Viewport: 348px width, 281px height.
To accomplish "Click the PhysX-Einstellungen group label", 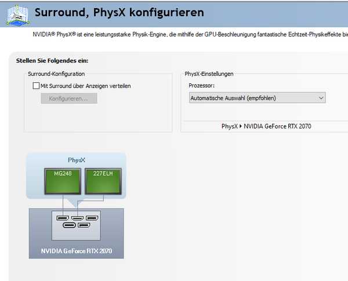I will [x=209, y=74].
